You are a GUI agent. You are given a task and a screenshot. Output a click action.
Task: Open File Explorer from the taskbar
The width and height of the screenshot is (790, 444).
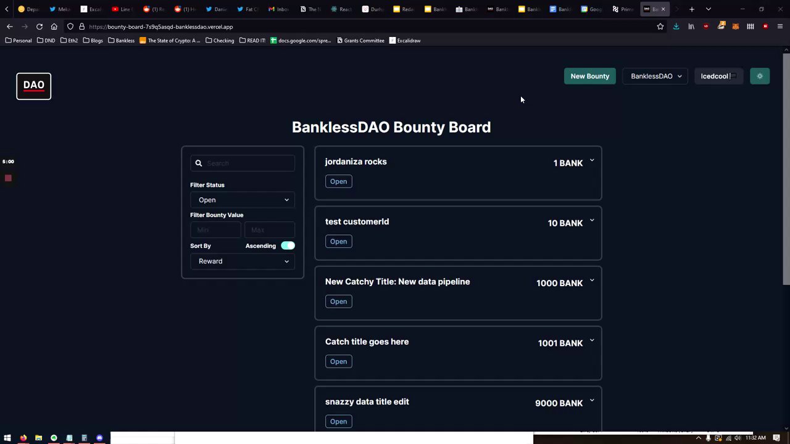(38, 438)
